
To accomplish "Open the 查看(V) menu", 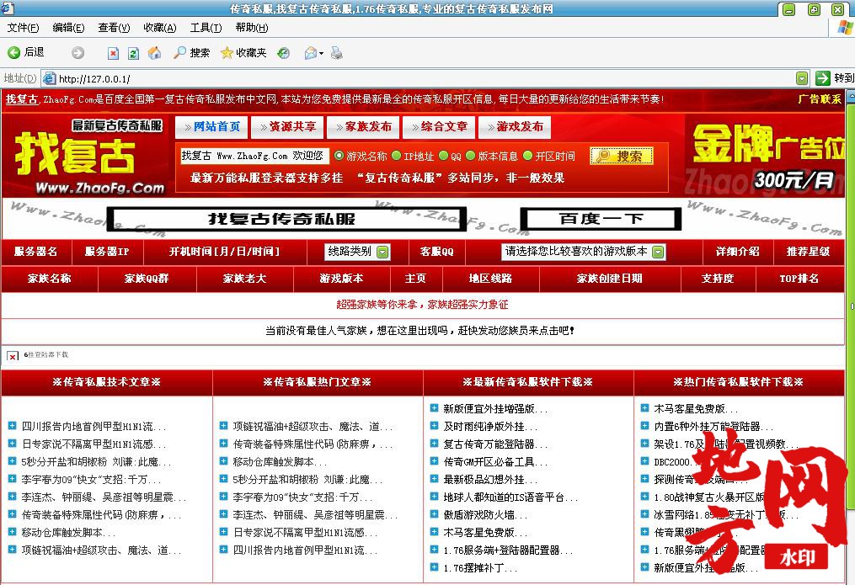I will 114,28.
